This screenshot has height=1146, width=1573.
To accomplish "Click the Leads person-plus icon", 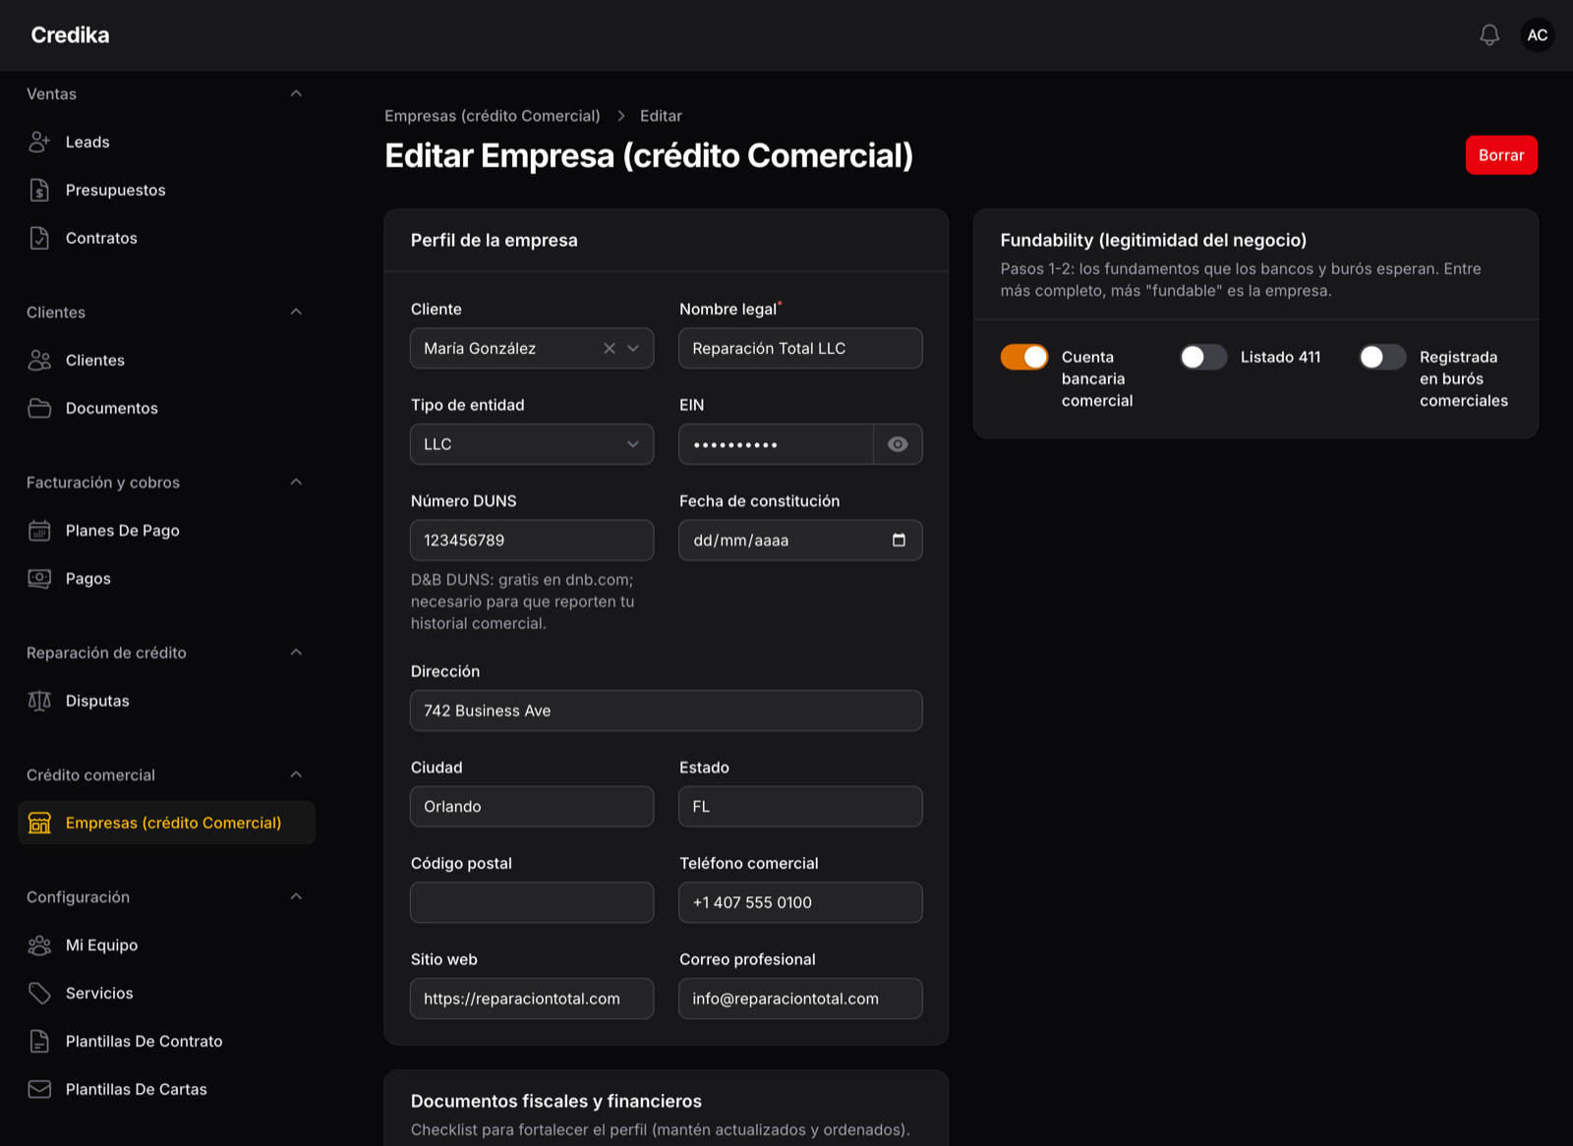I will coord(39,143).
